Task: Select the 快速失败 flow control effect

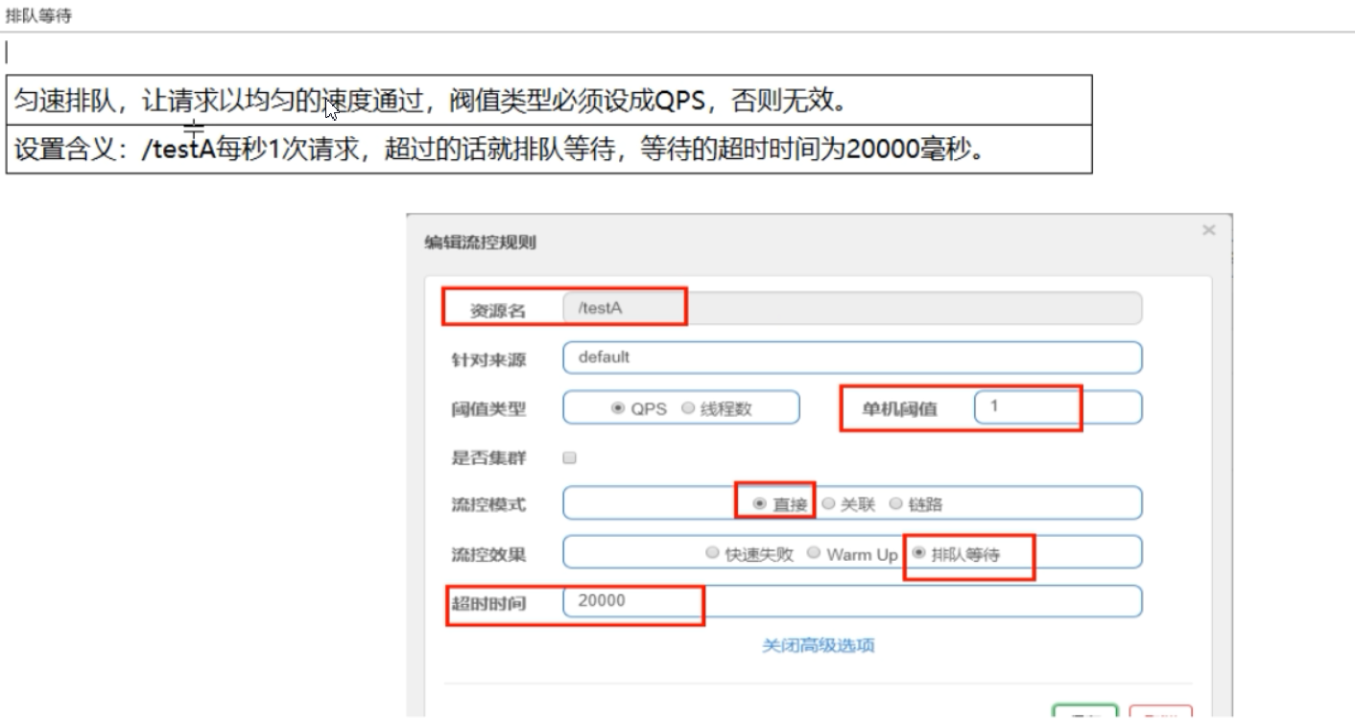Action: (712, 553)
